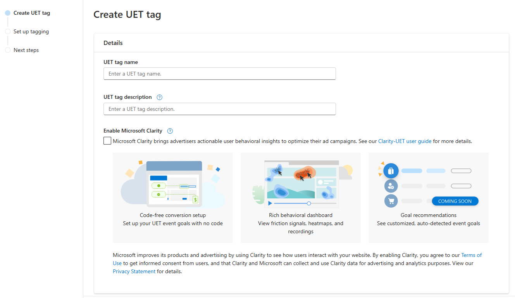Click the shopping cart icon in Goal recommendations
Viewport: 515px width, 298px height.
click(391, 201)
